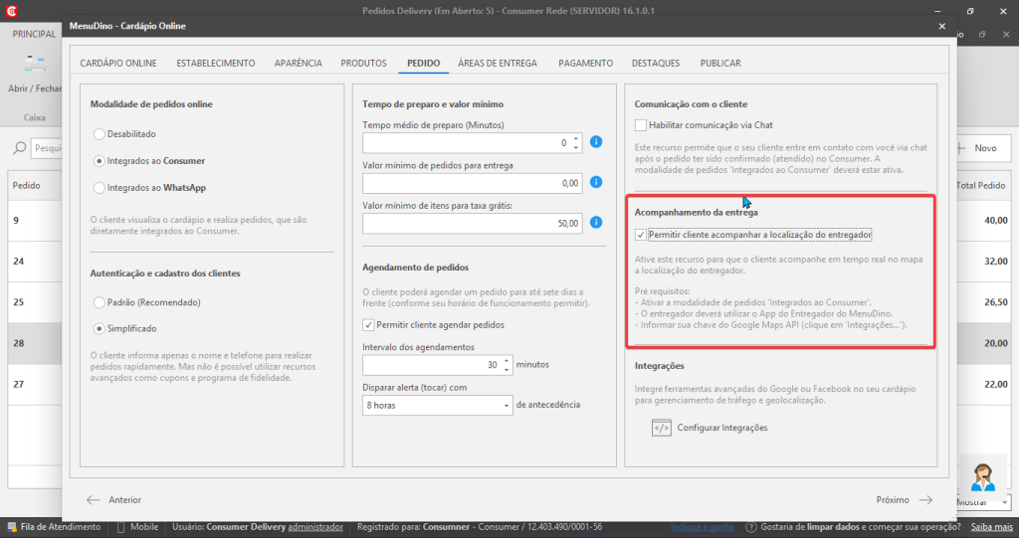Choose Padrão (Recomendado) authentication
This screenshot has height=538, width=1019.
coord(99,302)
